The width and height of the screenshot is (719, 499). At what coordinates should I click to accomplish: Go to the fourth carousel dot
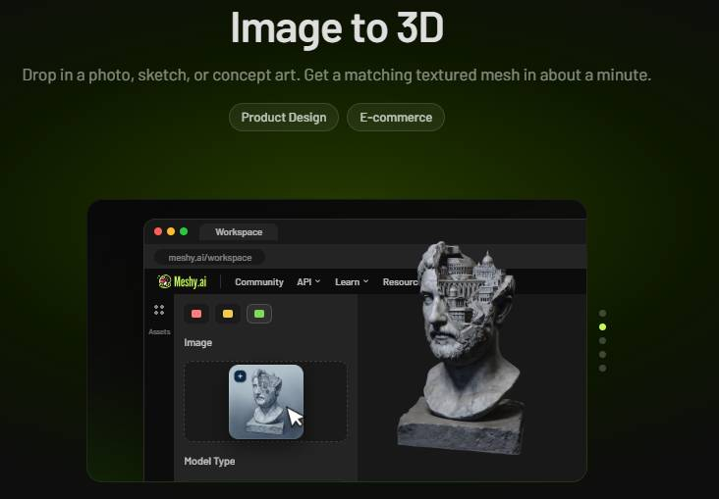(602, 354)
